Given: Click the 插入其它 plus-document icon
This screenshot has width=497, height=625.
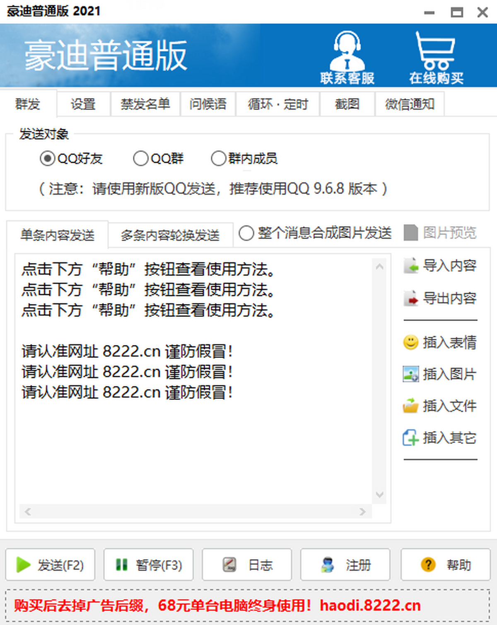Looking at the screenshot, I should 411,437.
